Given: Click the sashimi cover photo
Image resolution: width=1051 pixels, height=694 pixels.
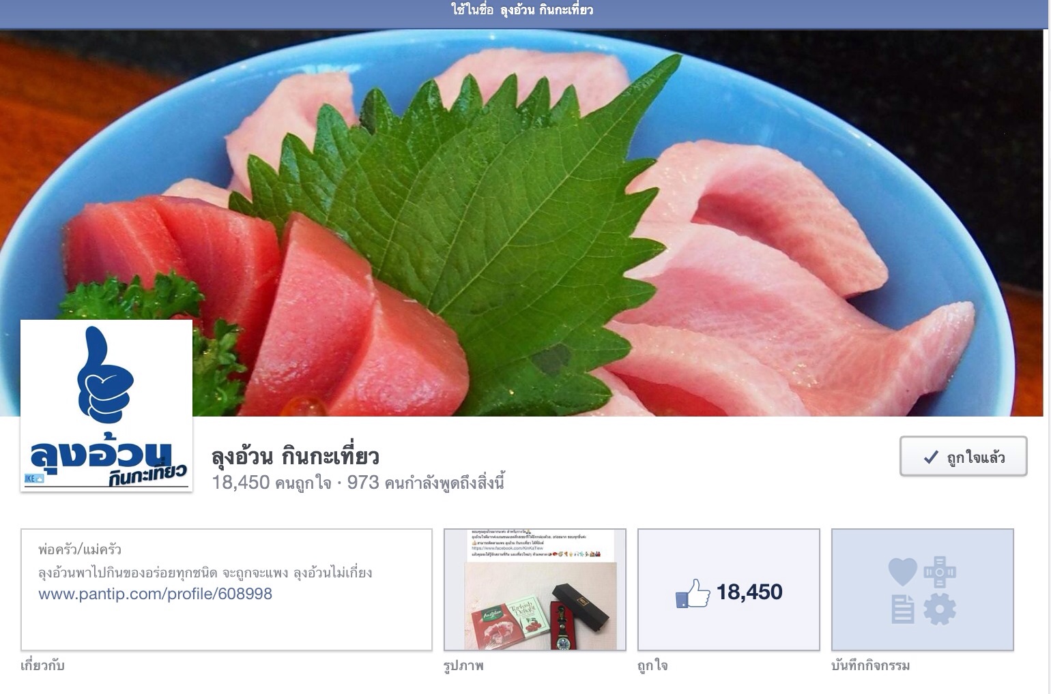Looking at the screenshot, I should point(524,222).
